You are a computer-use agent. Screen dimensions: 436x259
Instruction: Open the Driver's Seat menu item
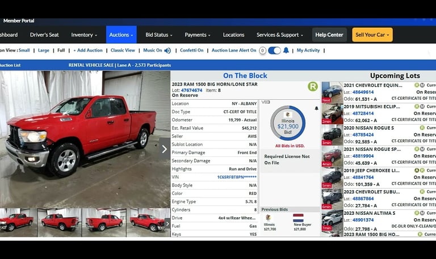click(x=44, y=35)
